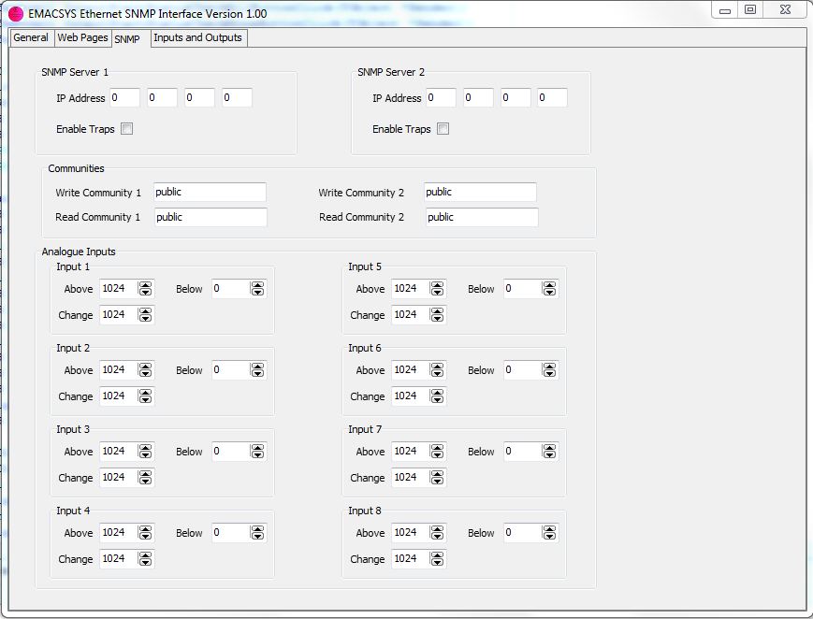813x619 pixels.
Task: Adjust Input 1 Above value spinner
Action: tap(145, 289)
